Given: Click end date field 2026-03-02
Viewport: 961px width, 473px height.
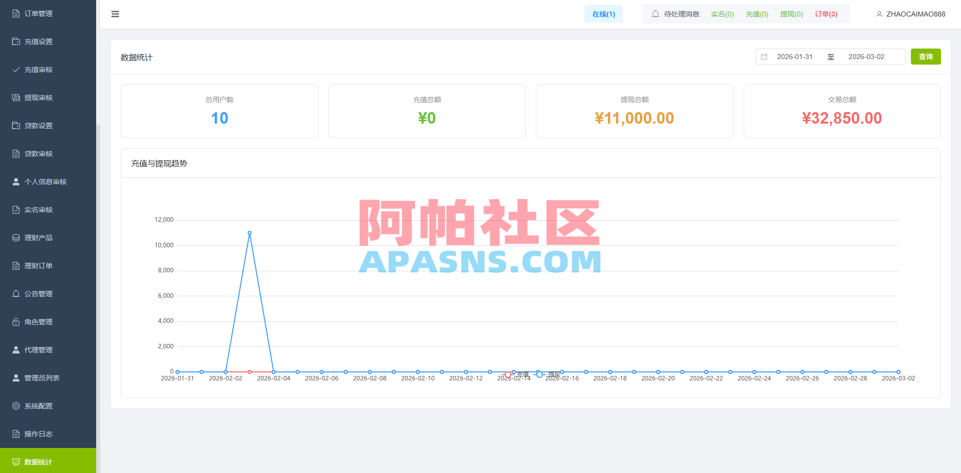Looking at the screenshot, I should click(866, 57).
